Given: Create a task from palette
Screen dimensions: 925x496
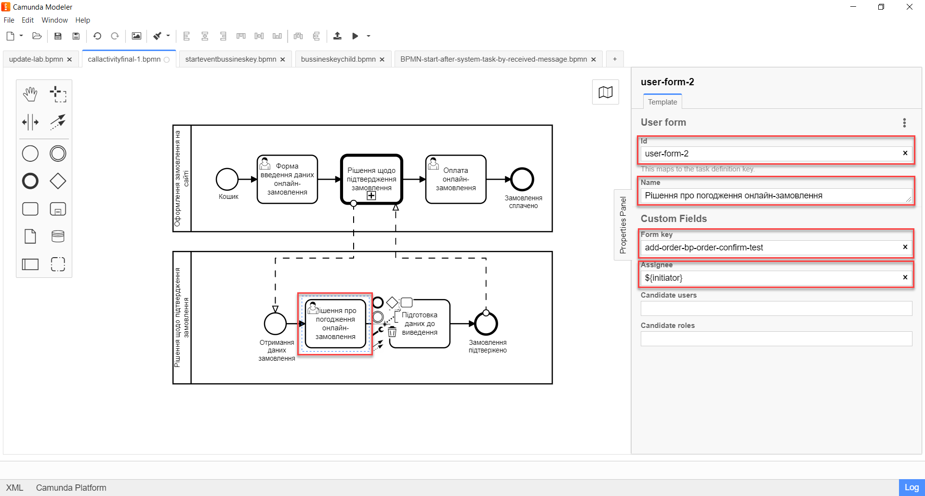Looking at the screenshot, I should 30,209.
